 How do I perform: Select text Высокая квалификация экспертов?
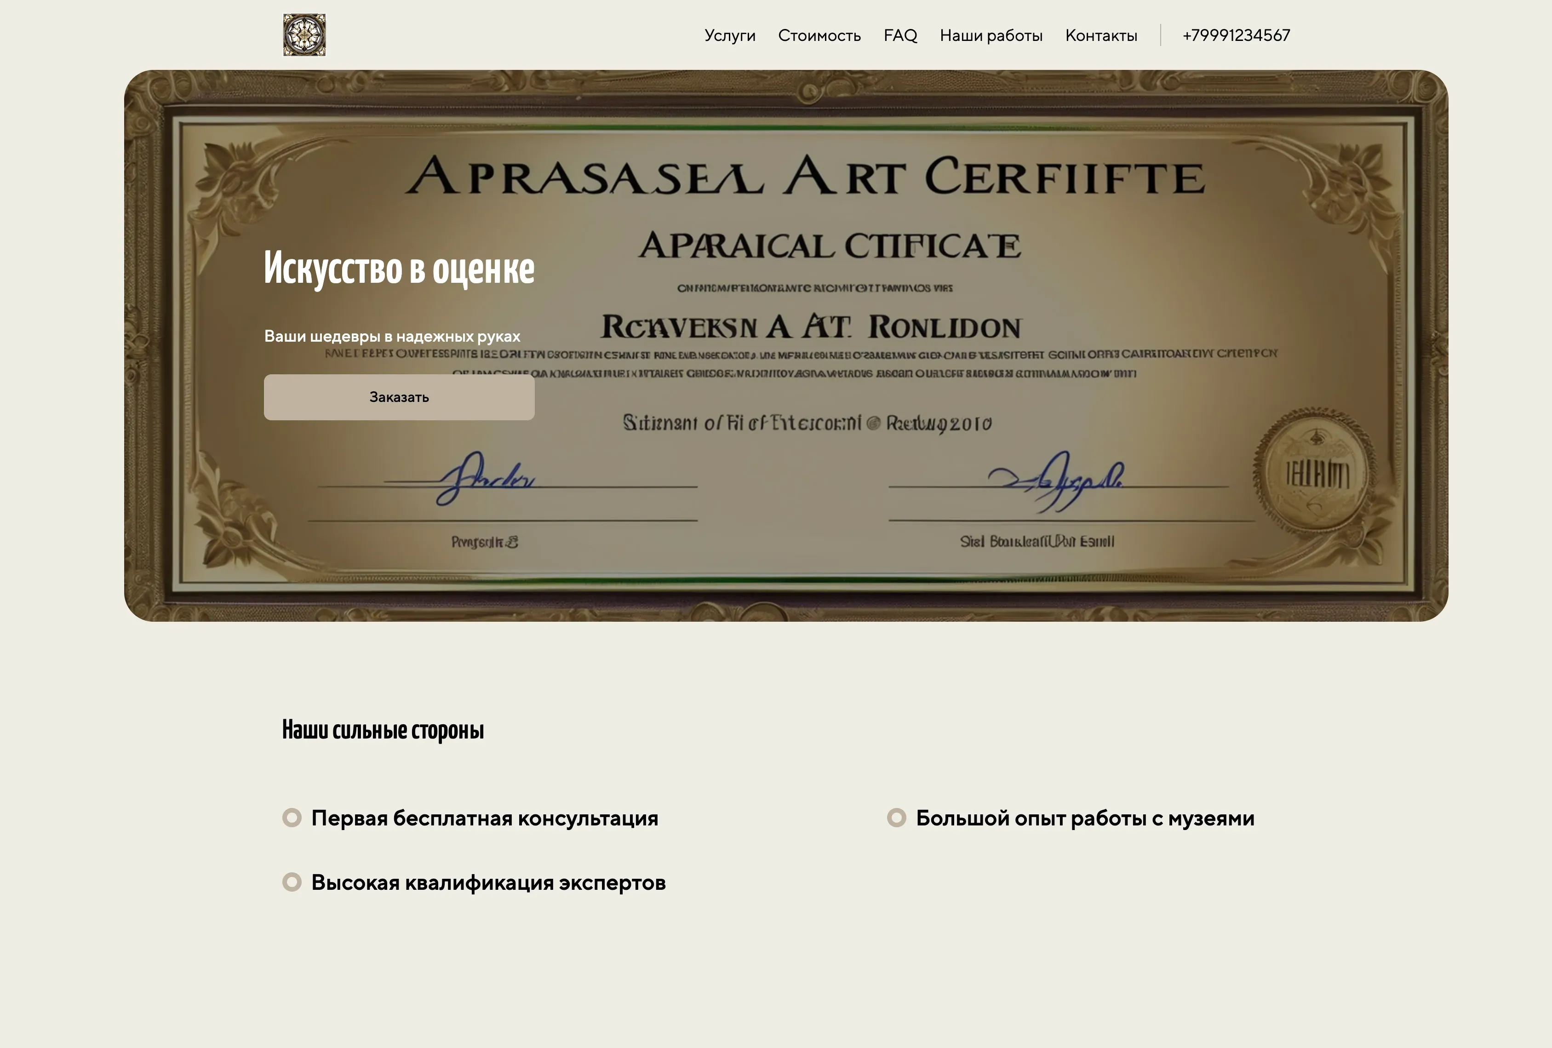pos(488,883)
